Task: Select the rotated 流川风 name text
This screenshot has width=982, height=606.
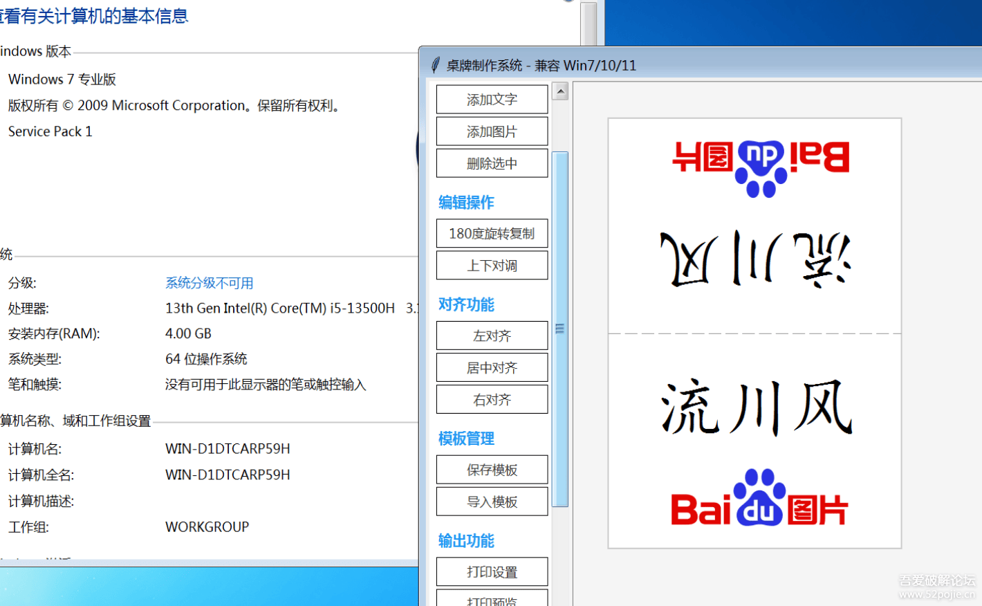Action: point(754,256)
